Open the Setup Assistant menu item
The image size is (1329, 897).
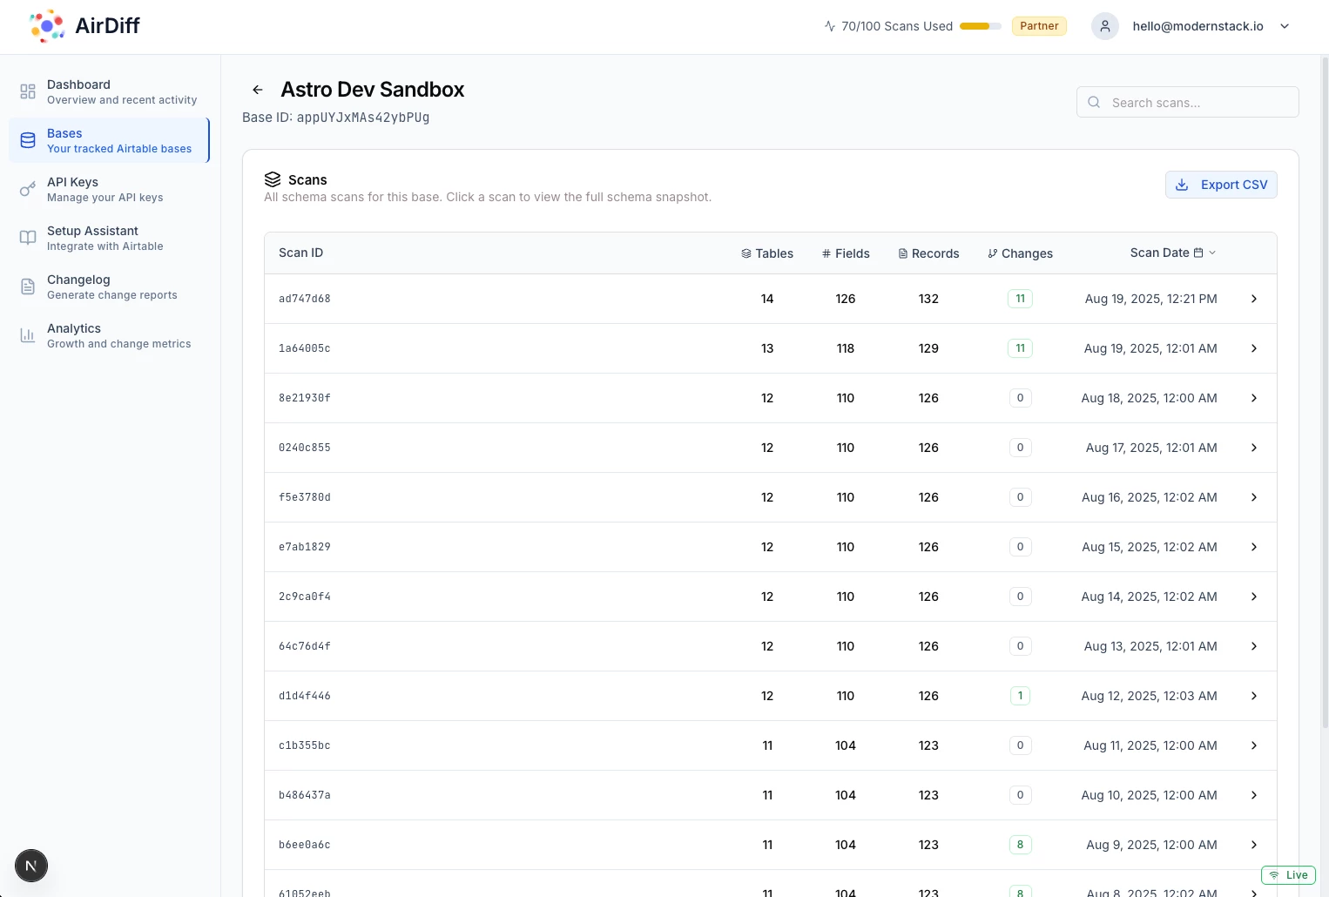pyautogui.click(x=110, y=238)
